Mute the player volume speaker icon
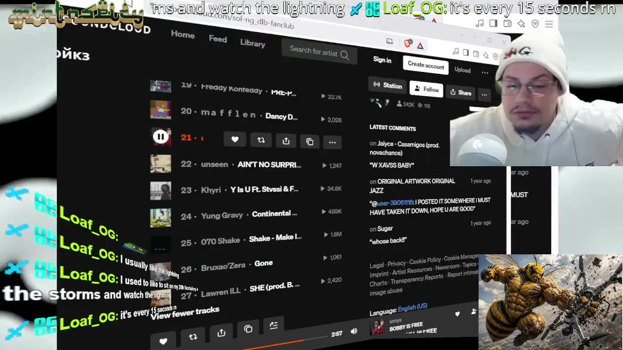Screen dimensions: 623x350 354,331
